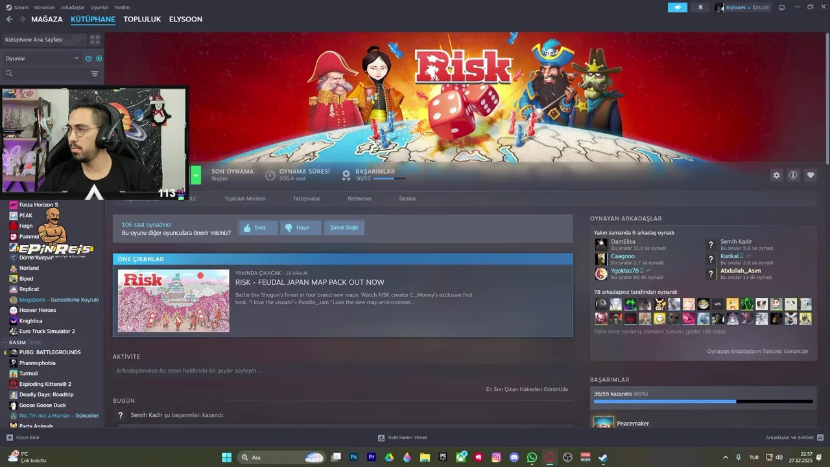This screenshot has width=830, height=467.
Task: Click header BAŞARIMLAR 36/55 progress bar
Action: point(389,178)
